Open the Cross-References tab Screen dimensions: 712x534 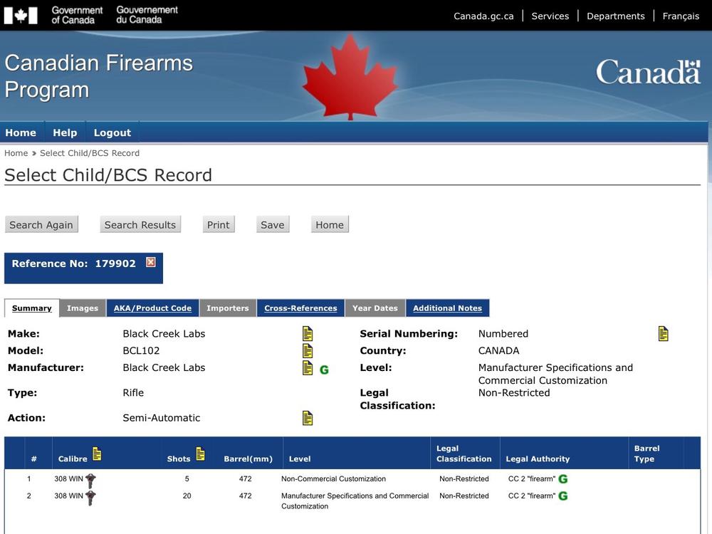coord(300,308)
